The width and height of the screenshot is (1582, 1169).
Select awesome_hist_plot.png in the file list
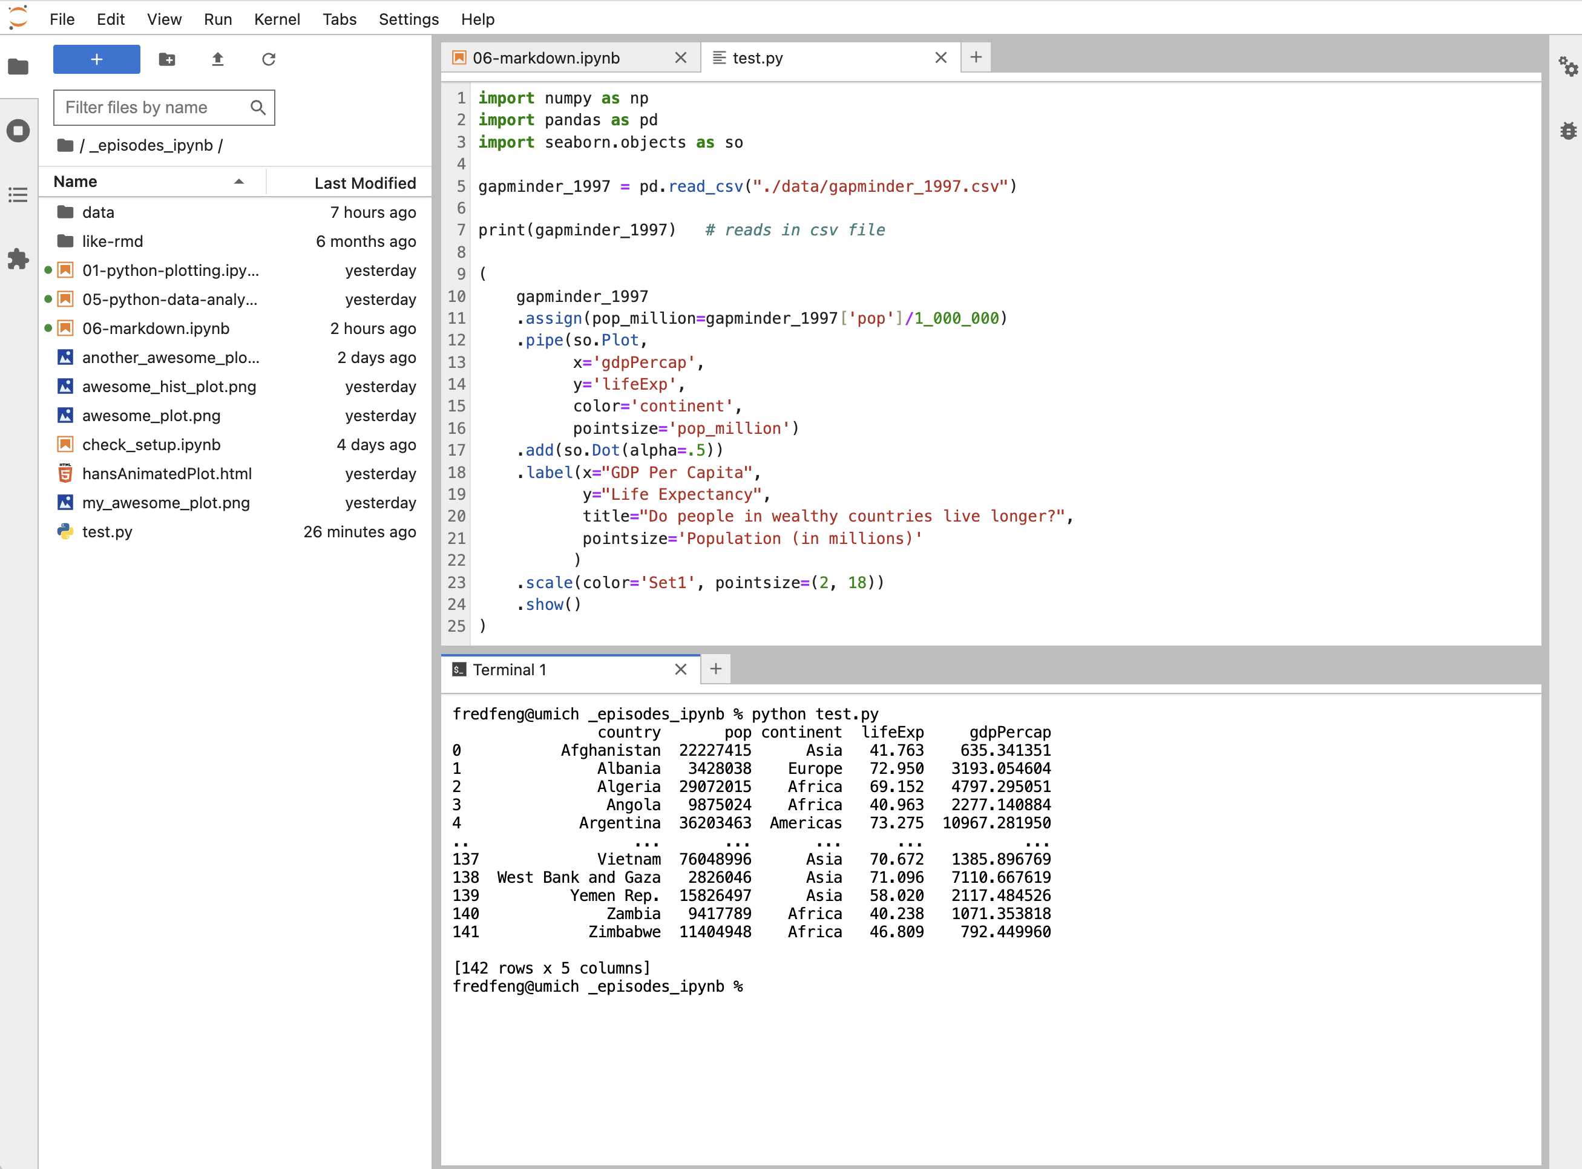pyautogui.click(x=235, y=387)
